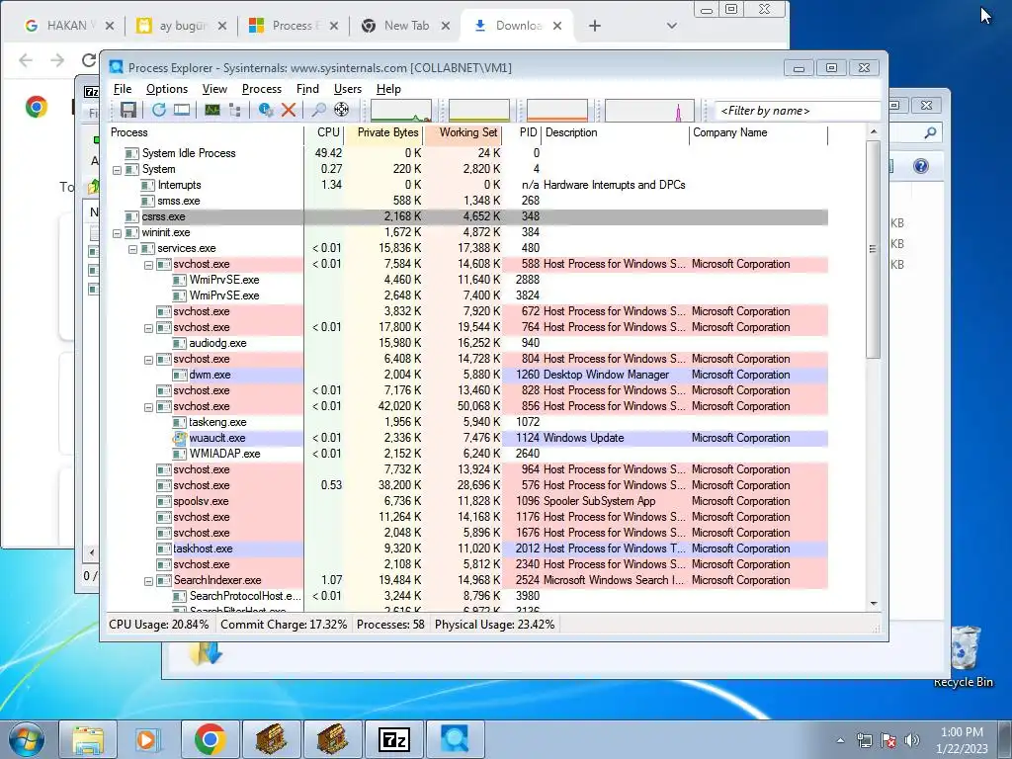
Task: Sort by CPU column header
Action: point(324,133)
